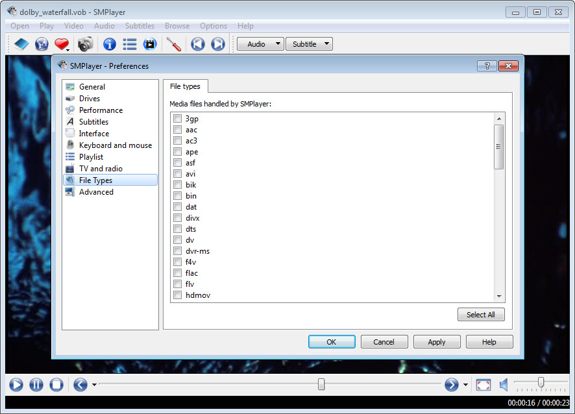Take a screenshot with camera icon
Screen dimensions: 575x414
click(x=86, y=44)
